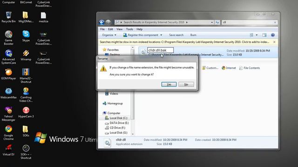The width and height of the screenshot is (298, 167).
Task: Search again on the Internet
Action: click(x=229, y=68)
